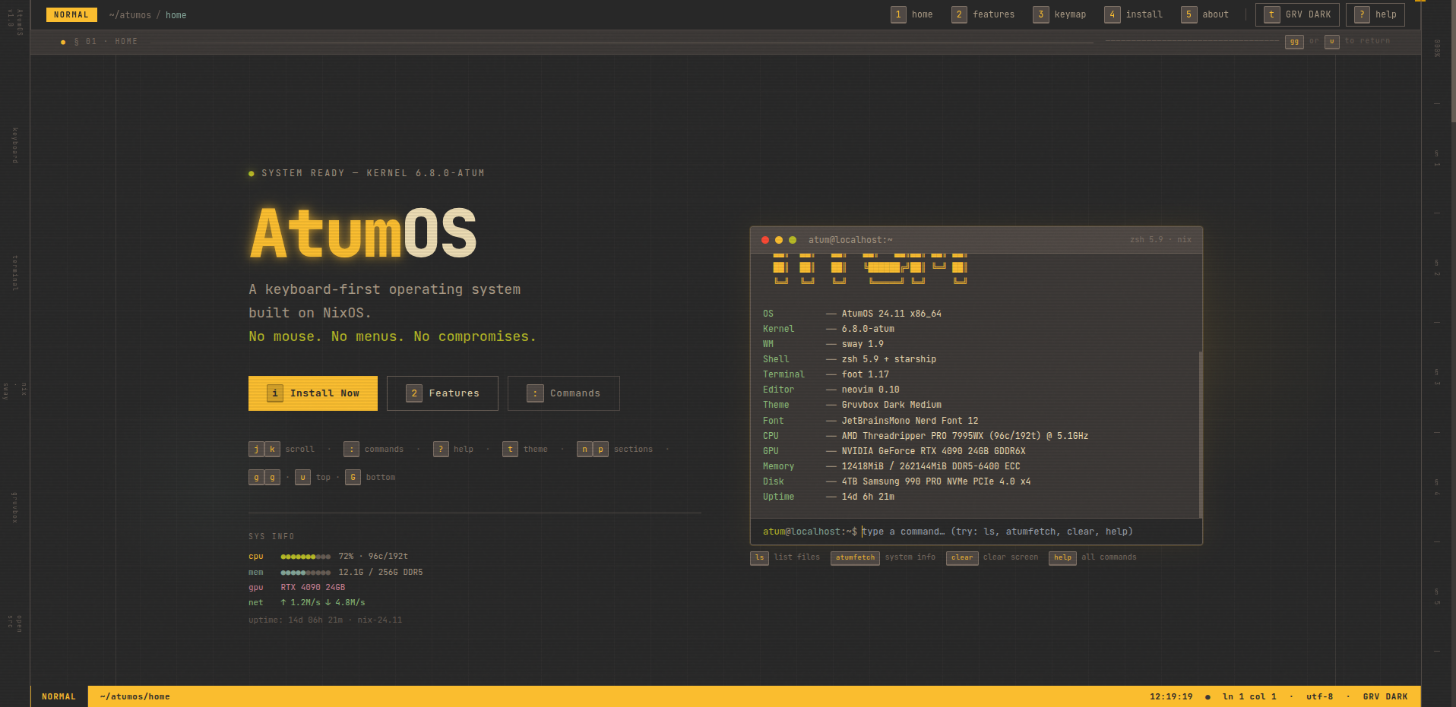Image resolution: width=1456 pixels, height=707 pixels.
Task: Open features in top navigation
Action: click(x=983, y=14)
